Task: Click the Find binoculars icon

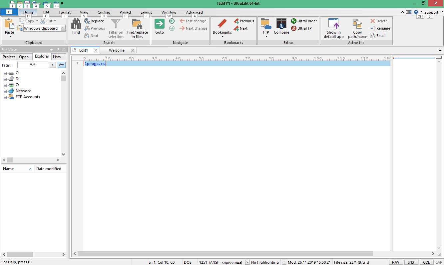Action: 76,24
